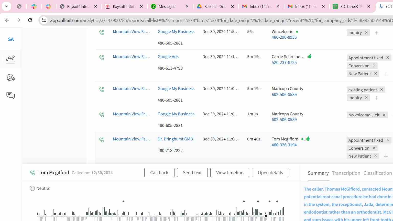
Task: Open the chat conversations sidebar icon
Action: [x=10, y=95]
